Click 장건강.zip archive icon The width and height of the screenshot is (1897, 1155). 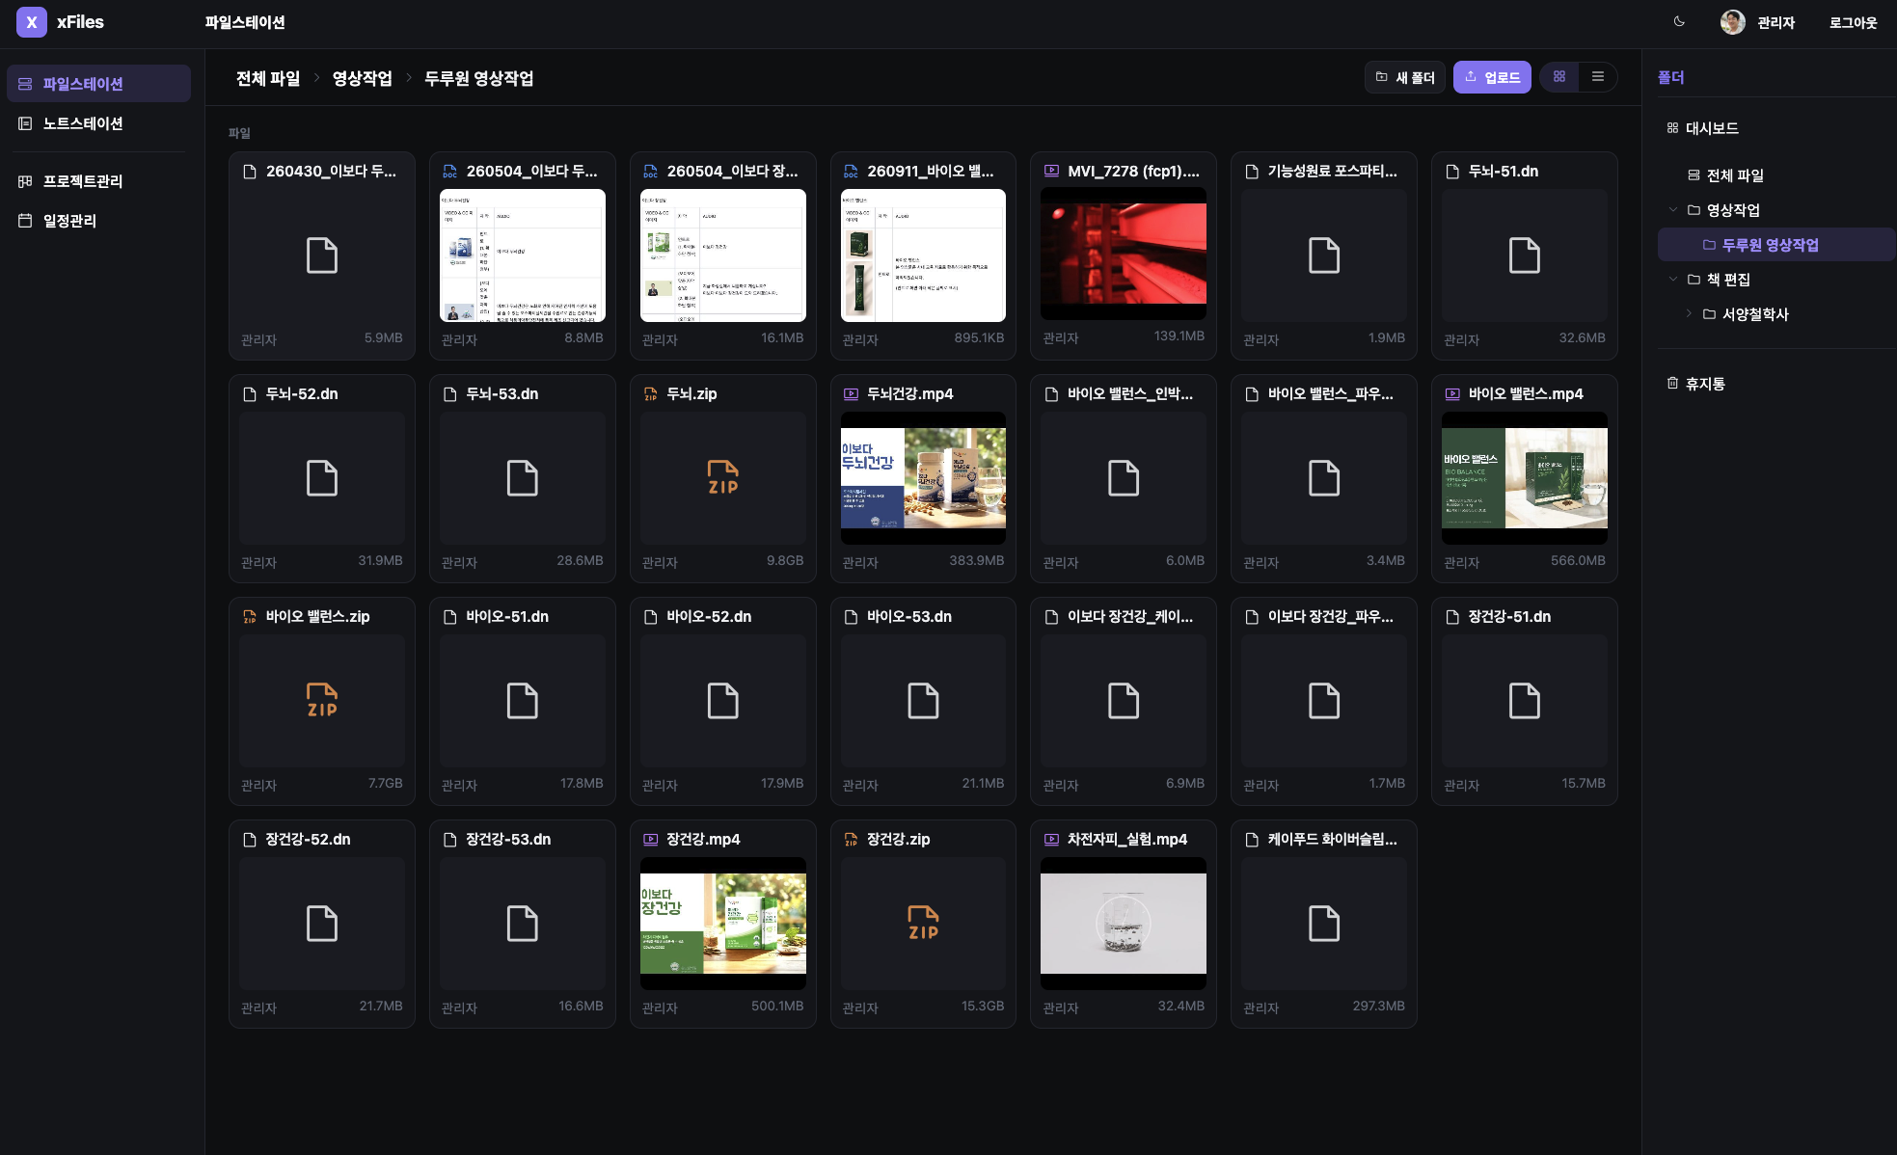[923, 924]
